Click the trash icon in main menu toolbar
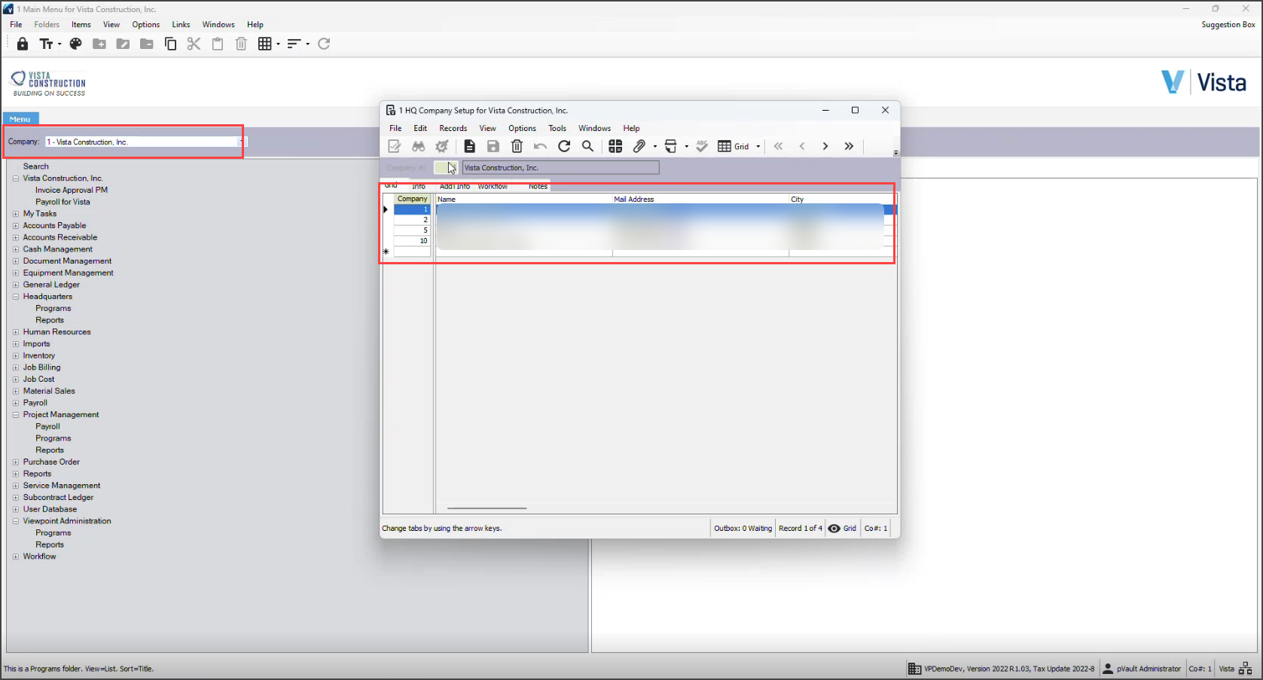1263x680 pixels. (241, 44)
